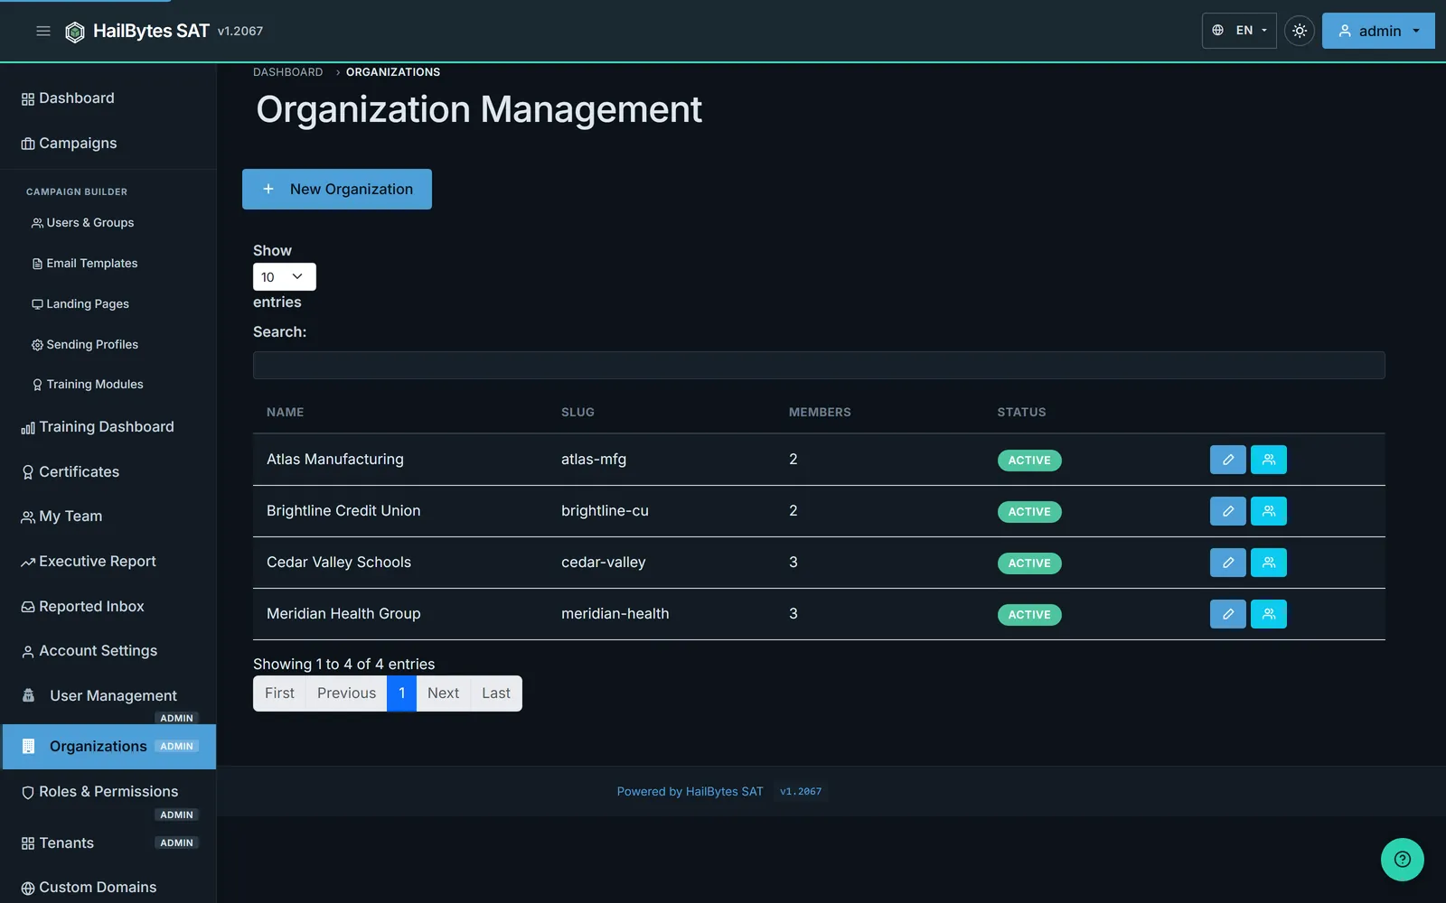Click the DASHBOARD breadcrumb link
The height and width of the screenshot is (903, 1446).
coord(287,72)
